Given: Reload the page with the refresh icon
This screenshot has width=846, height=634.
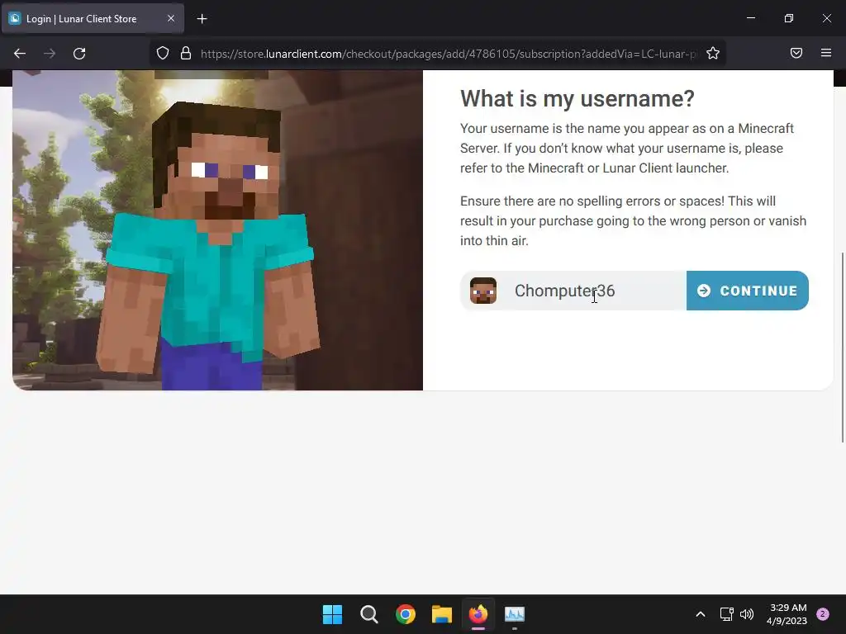Looking at the screenshot, I should click(79, 54).
